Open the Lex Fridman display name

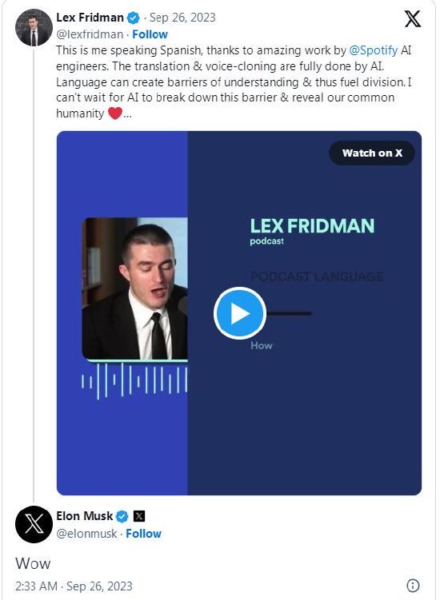point(90,18)
